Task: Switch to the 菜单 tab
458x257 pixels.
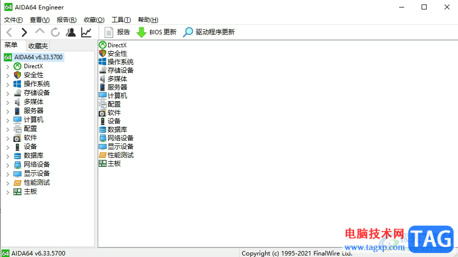Action: point(11,45)
